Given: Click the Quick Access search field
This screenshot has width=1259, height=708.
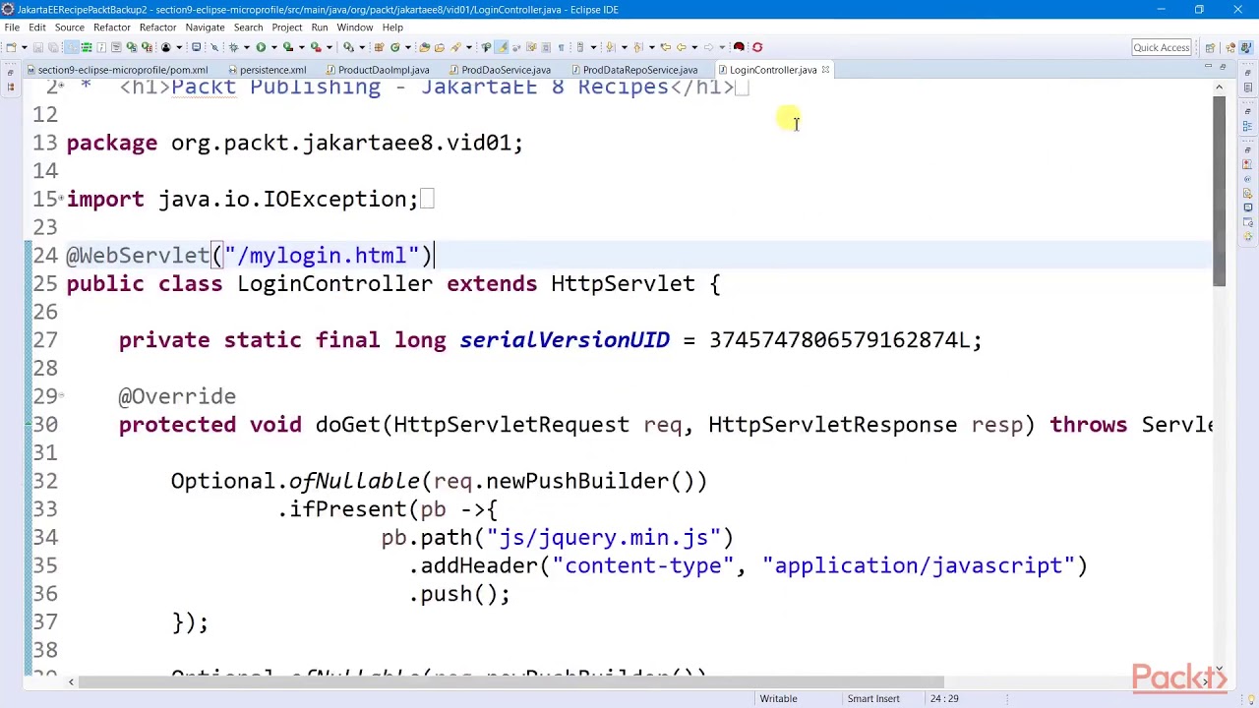Looking at the screenshot, I should pos(1162,47).
